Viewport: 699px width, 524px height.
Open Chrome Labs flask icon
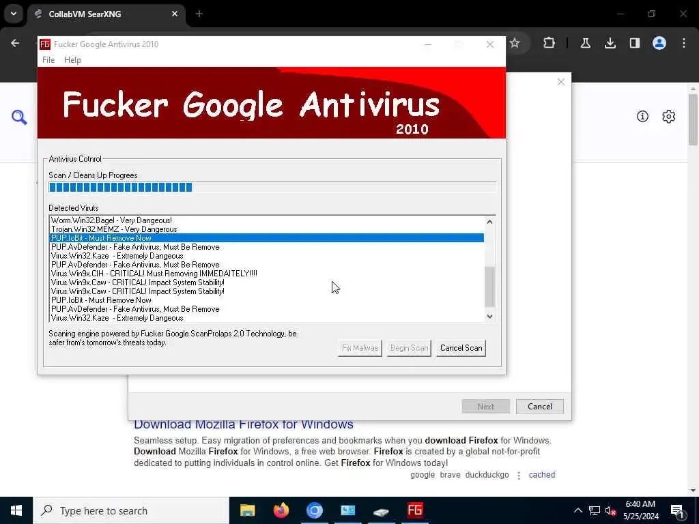tap(585, 43)
